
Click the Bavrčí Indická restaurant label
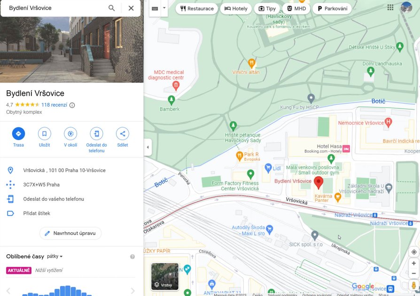pos(401,141)
